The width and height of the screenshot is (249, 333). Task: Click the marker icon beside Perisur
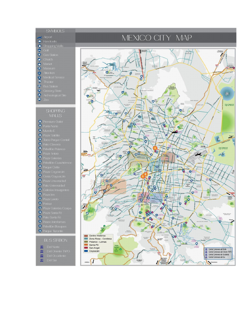click(x=40, y=204)
